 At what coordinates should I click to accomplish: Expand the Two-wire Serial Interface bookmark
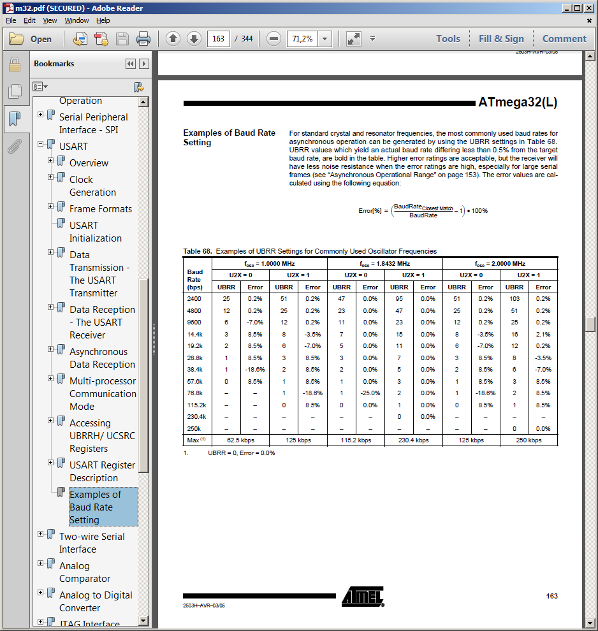pyautogui.click(x=41, y=534)
